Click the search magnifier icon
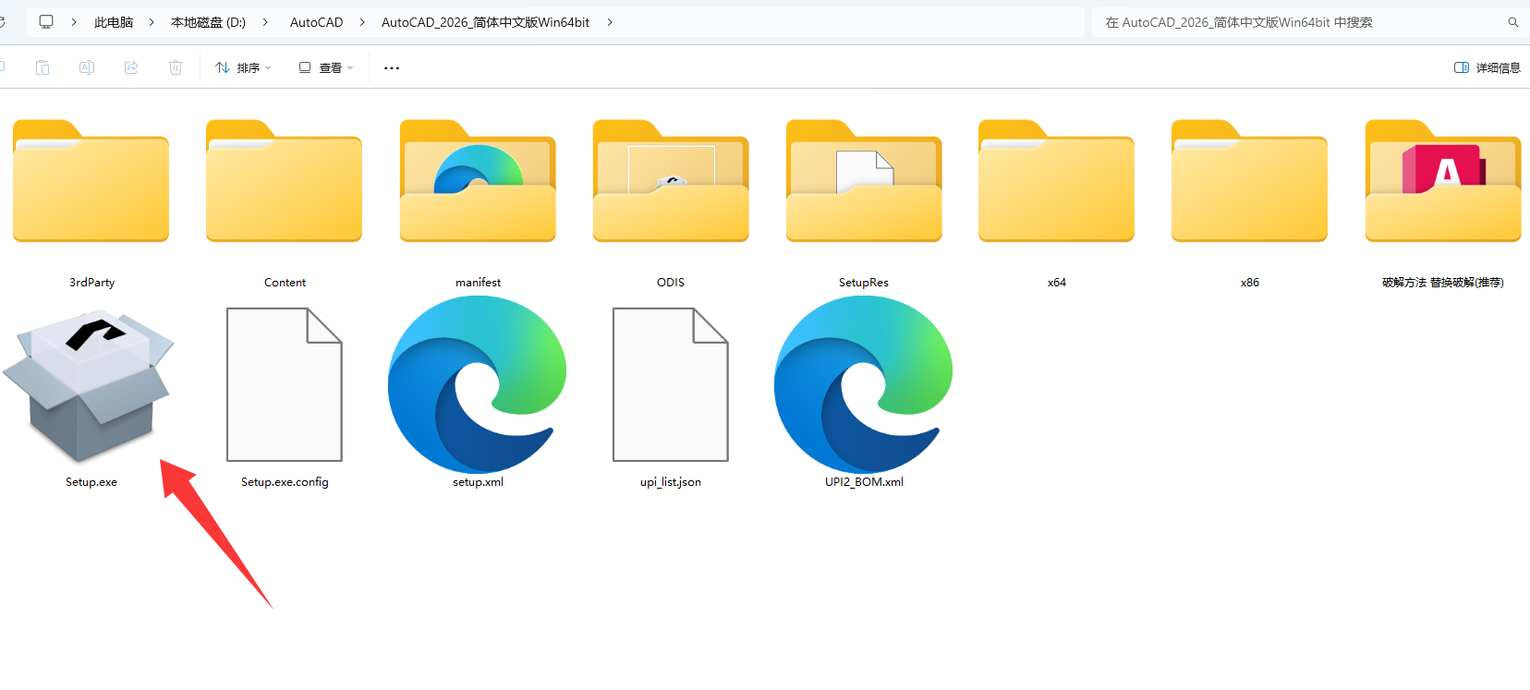The width and height of the screenshot is (1530, 690). point(1513,22)
